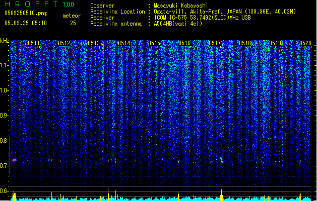Click the 0513 time marker
This screenshot has height=201, width=317.
tap(94, 43)
